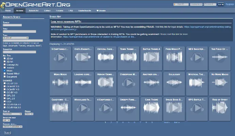Play the Crystal Cave music preview
Viewport: 235px width, 136px height.
(106, 57)
